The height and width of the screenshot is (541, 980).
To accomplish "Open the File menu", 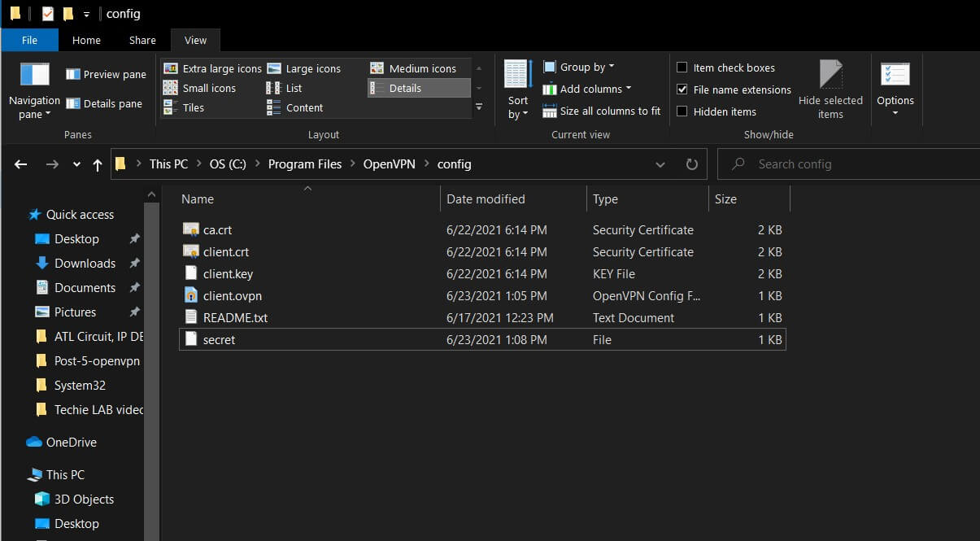I will click(x=29, y=40).
